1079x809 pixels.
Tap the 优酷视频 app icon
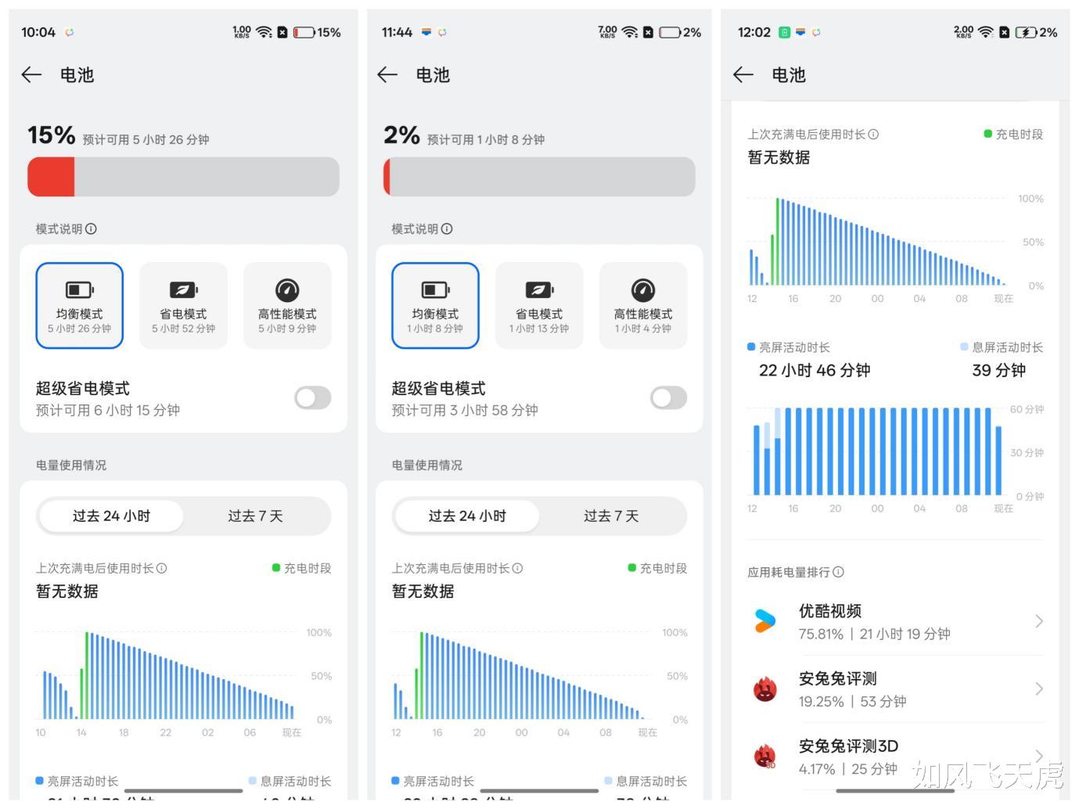click(x=765, y=621)
